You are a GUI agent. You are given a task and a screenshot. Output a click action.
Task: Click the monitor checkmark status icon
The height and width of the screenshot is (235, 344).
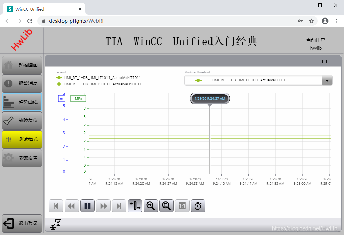56,224
